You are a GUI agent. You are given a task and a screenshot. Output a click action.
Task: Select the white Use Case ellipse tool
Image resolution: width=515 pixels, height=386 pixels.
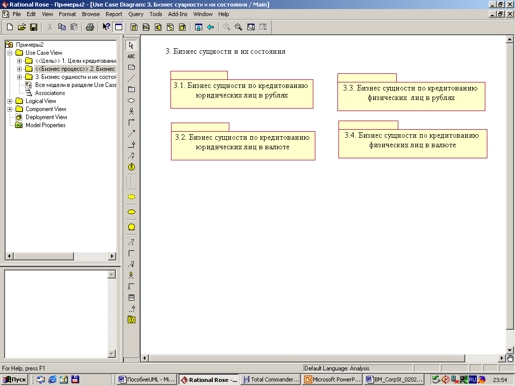131,101
